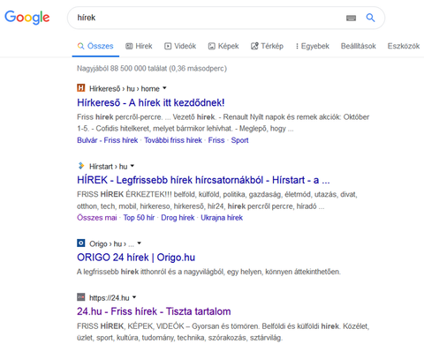Open the Beállítások menu
Screen dimensions: 424x359
point(359,46)
